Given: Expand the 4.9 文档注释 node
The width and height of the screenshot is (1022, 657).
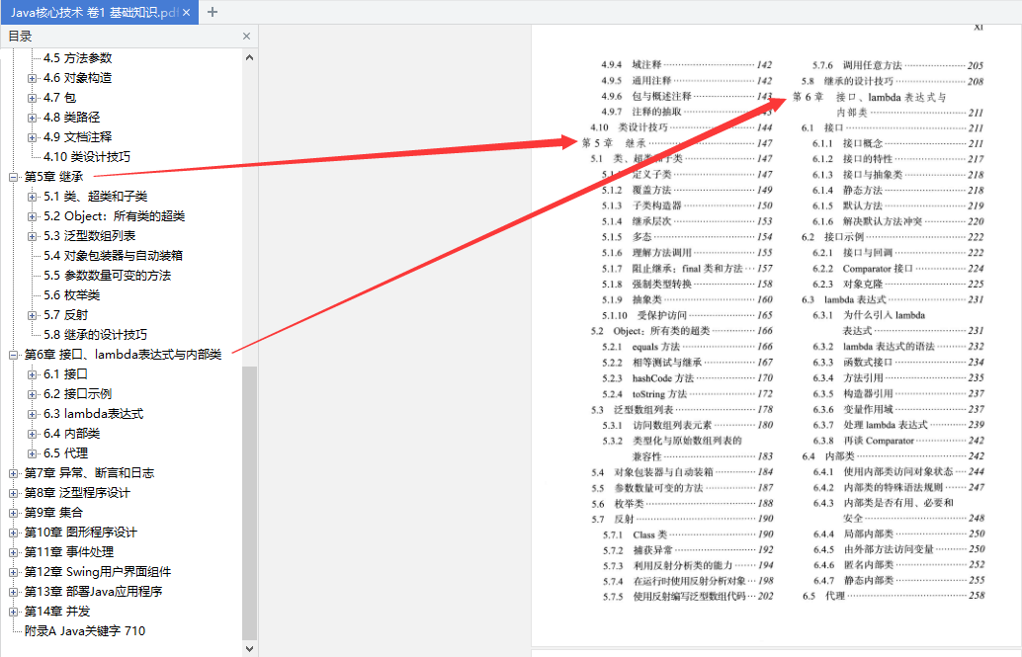Looking at the screenshot, I should [32, 137].
